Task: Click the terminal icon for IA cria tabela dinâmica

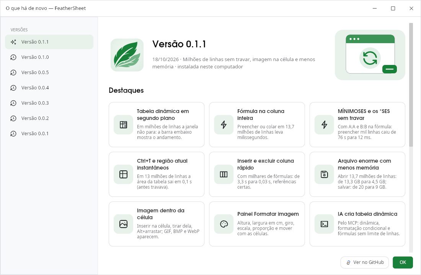Action: (324, 224)
